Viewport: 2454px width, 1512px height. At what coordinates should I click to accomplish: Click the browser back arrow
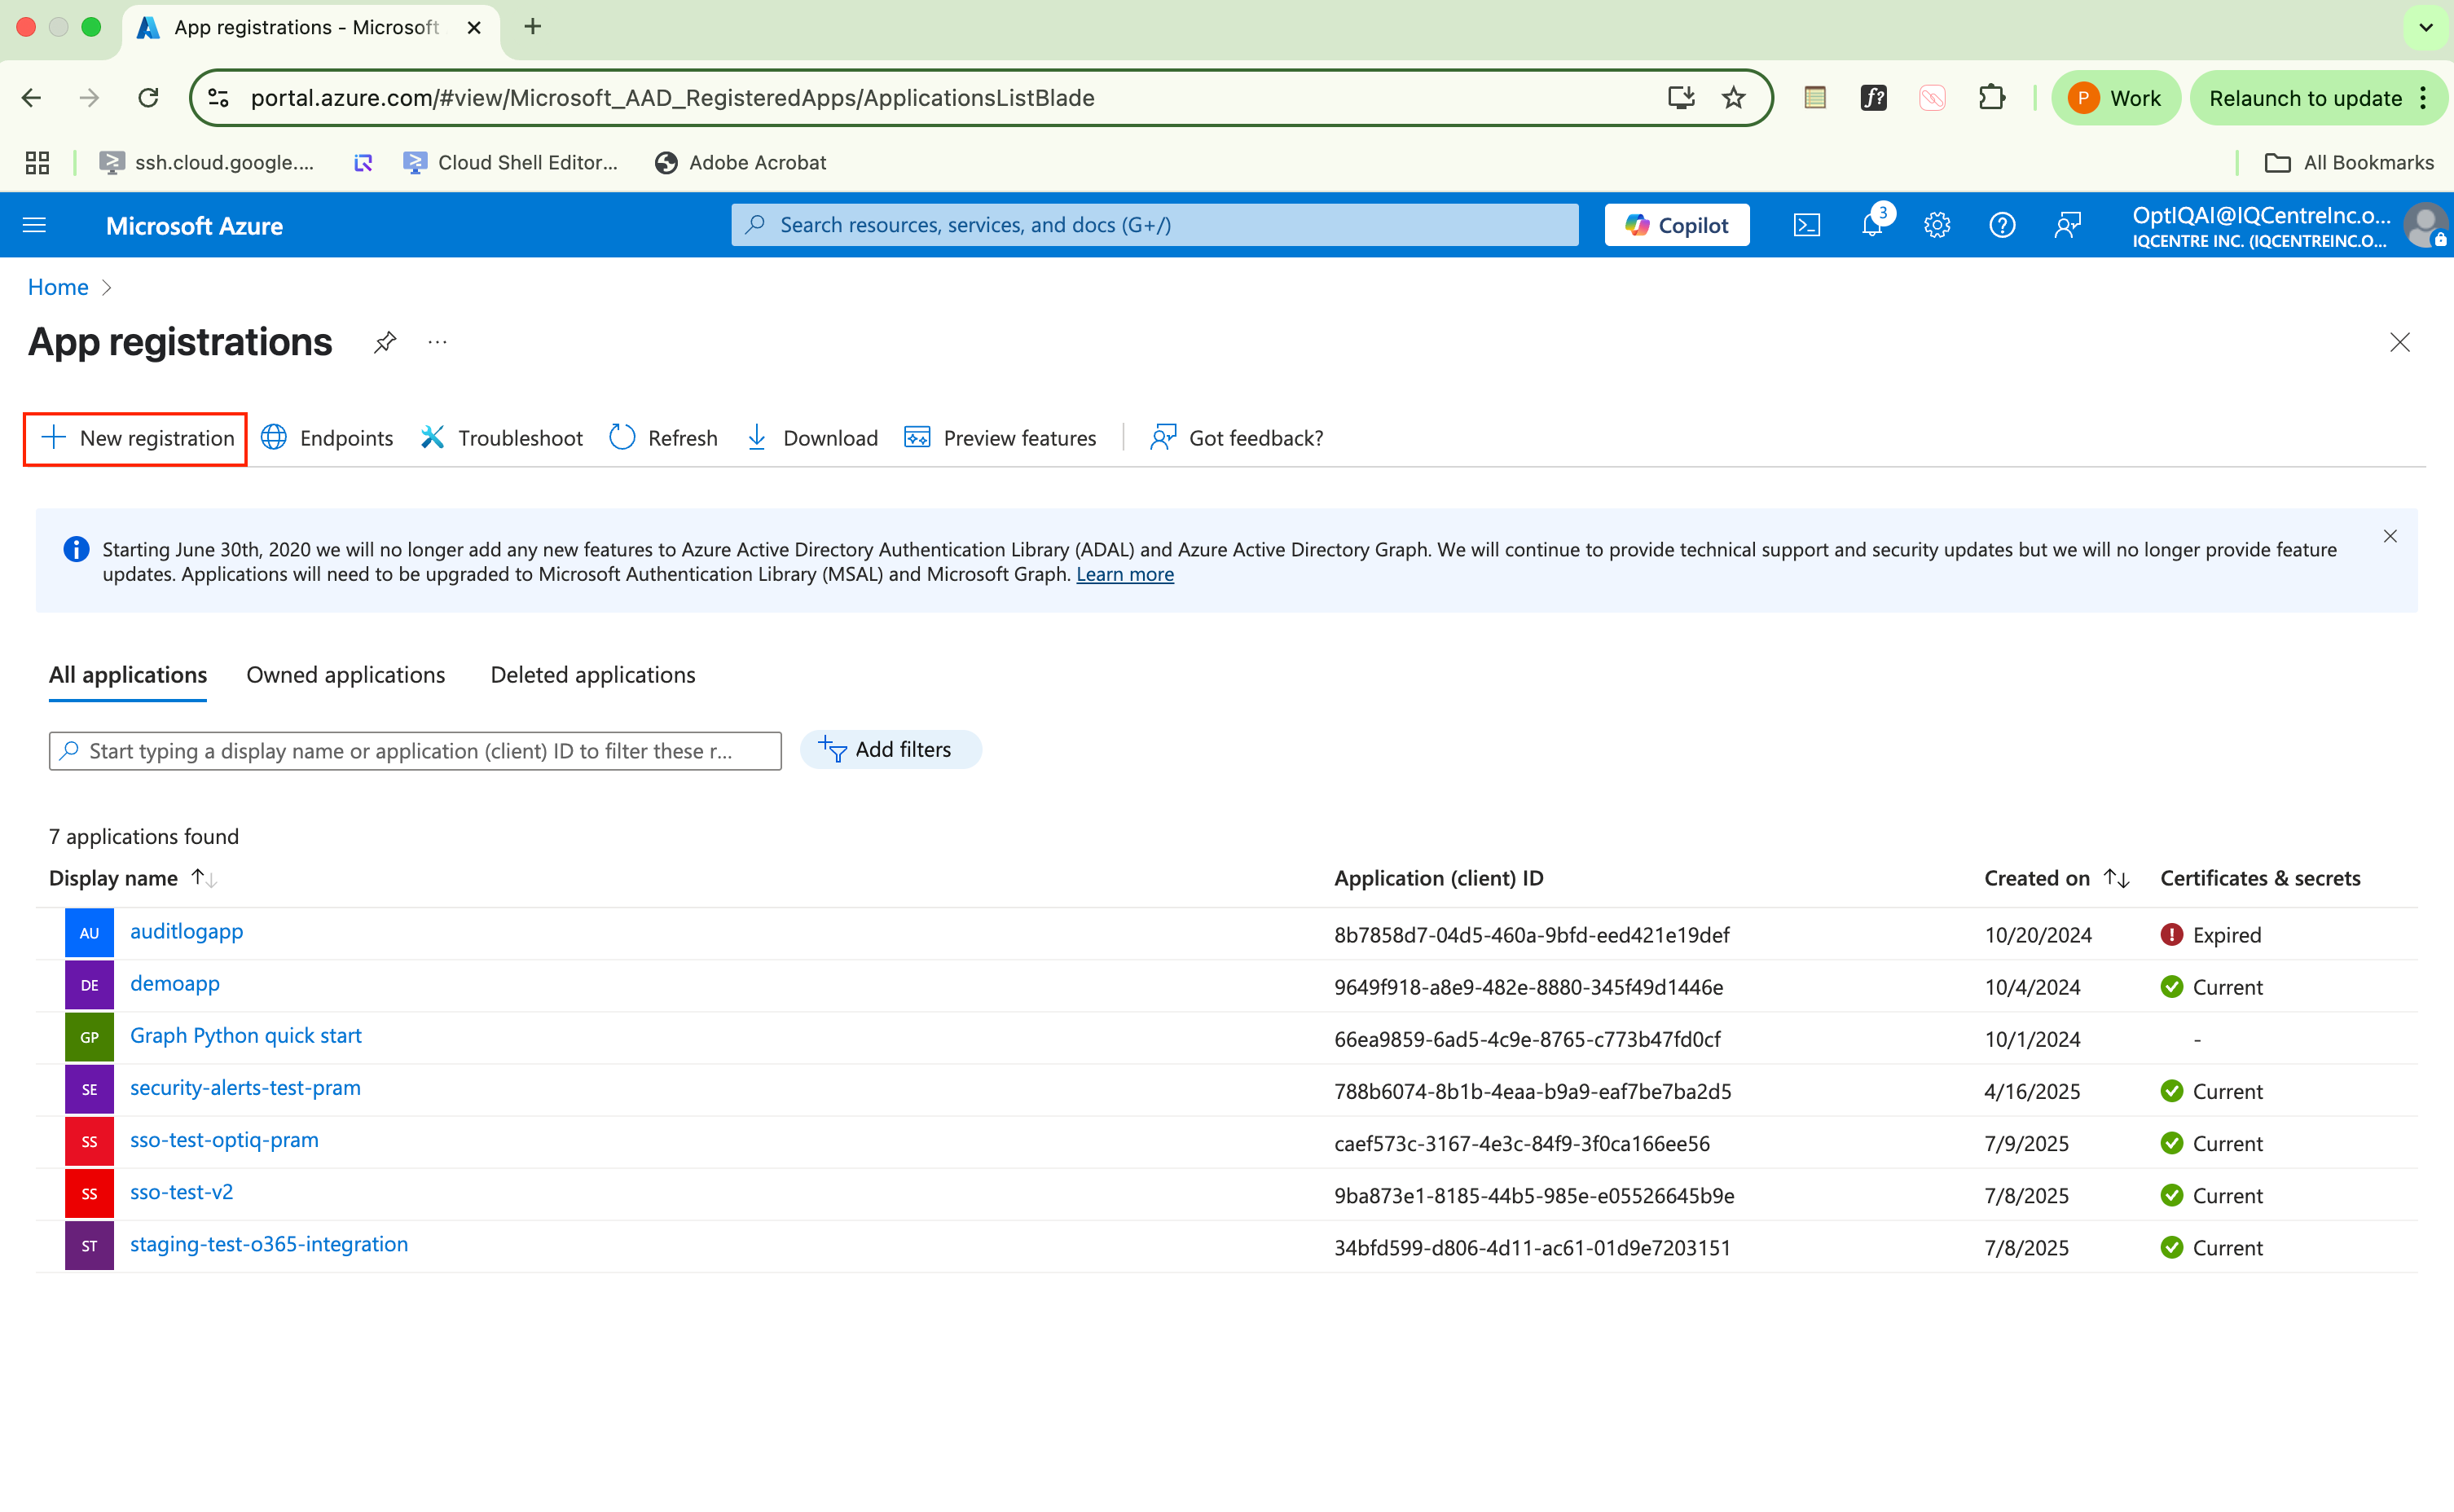point(31,98)
